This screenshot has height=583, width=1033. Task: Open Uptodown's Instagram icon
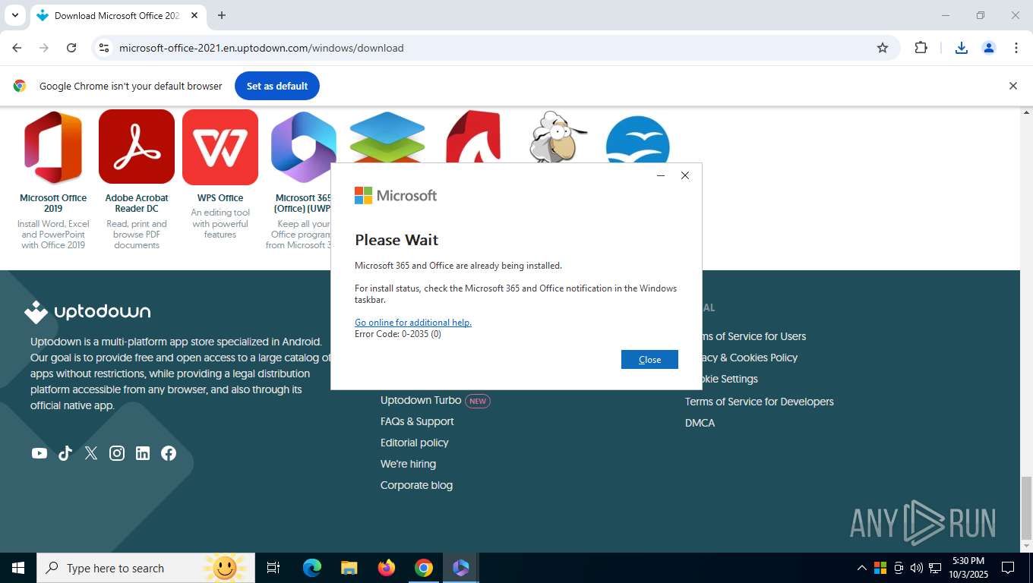click(x=117, y=453)
